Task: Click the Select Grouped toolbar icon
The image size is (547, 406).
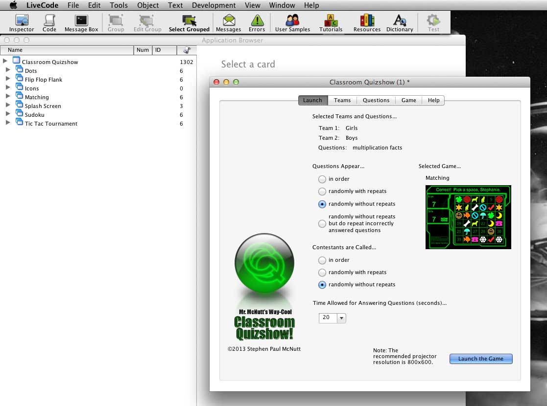Action: point(189,22)
